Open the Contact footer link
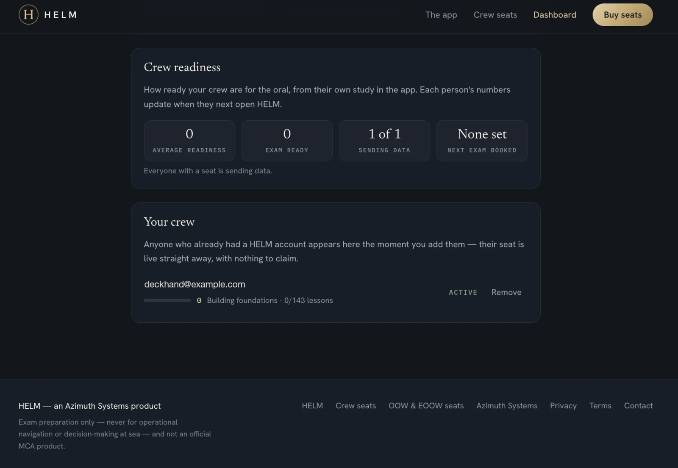This screenshot has height=468, width=678. [638, 406]
